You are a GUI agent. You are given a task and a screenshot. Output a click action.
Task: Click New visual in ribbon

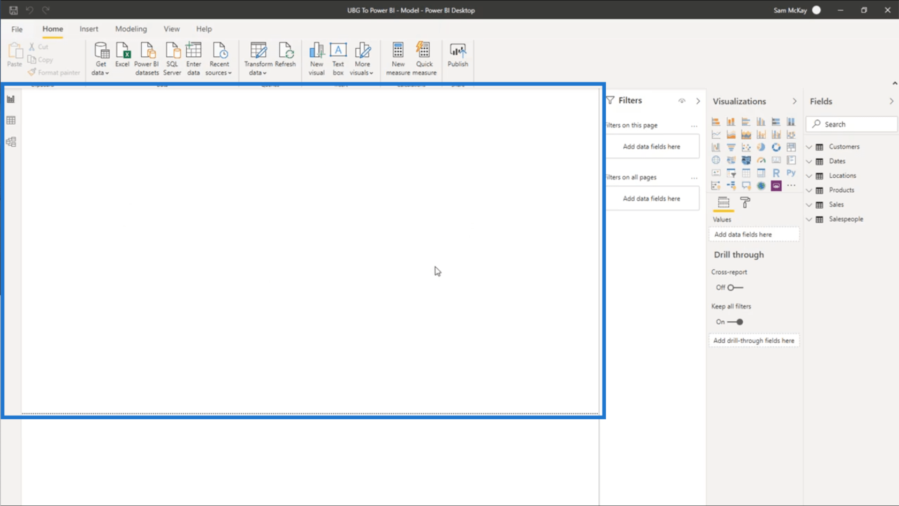click(317, 59)
